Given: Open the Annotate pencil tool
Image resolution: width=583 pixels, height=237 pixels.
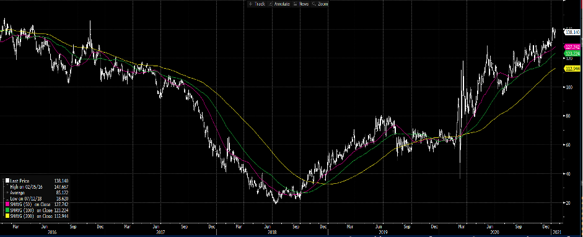Looking at the screenshot, I should (x=279, y=4).
